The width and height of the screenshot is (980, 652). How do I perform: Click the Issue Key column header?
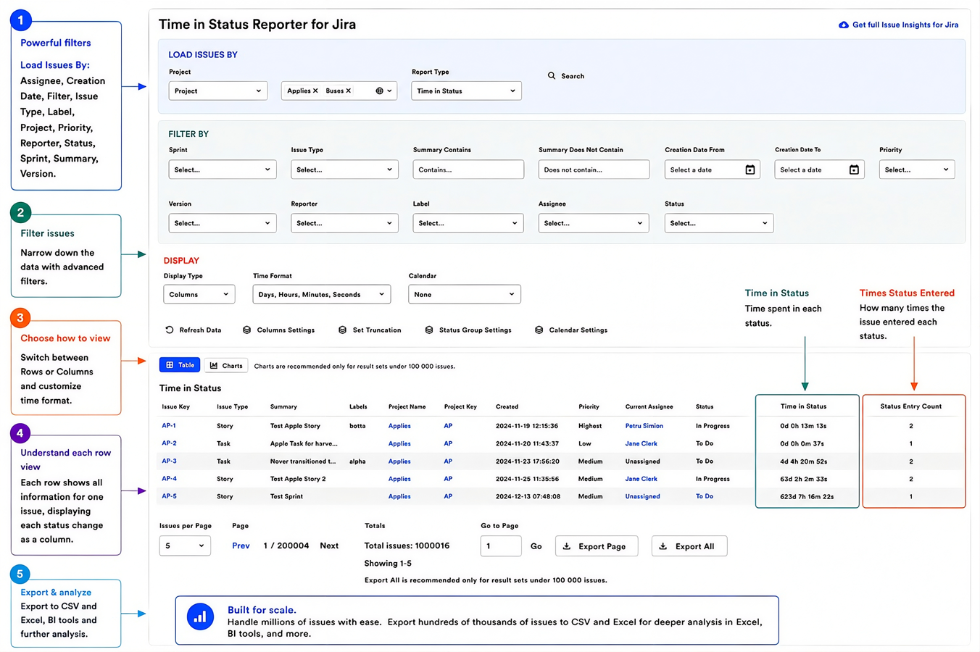(175, 407)
